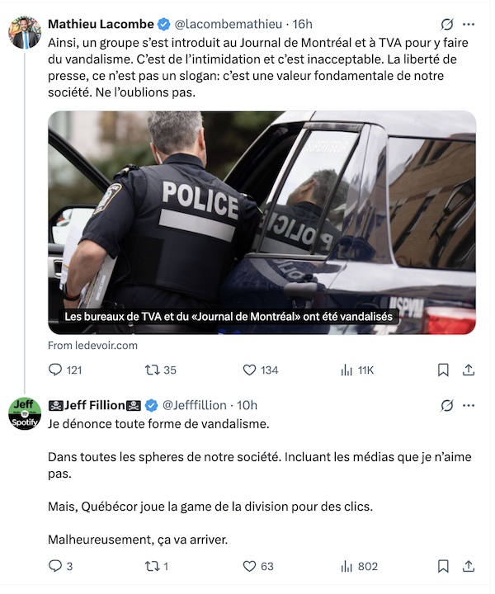
Task: Share Jeff Fillion's reply
Action: [x=469, y=566]
